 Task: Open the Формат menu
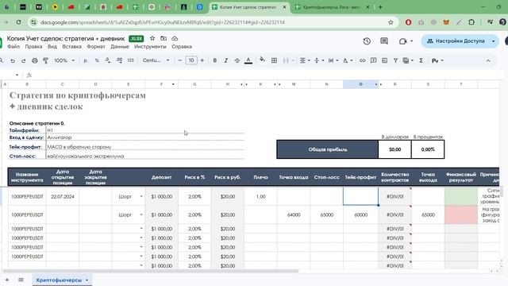click(x=96, y=47)
